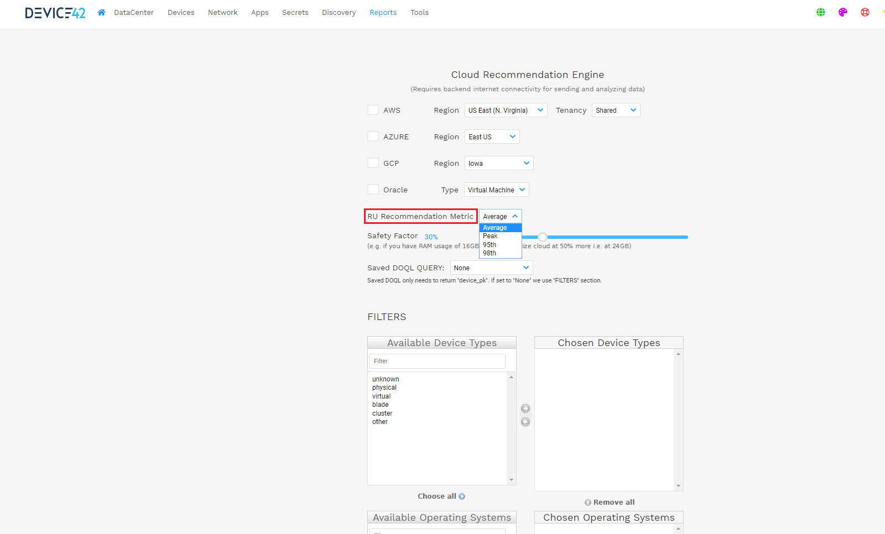Click Remove all device types link
The height and width of the screenshot is (534, 885).
coord(610,502)
